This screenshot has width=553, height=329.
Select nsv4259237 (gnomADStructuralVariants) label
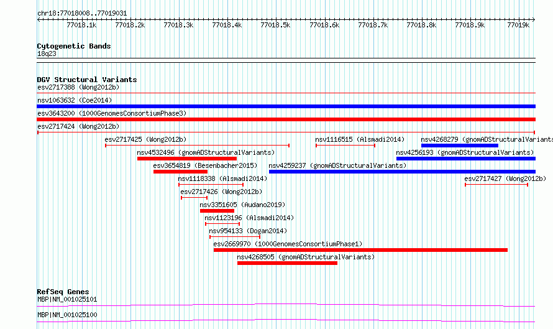(337, 165)
